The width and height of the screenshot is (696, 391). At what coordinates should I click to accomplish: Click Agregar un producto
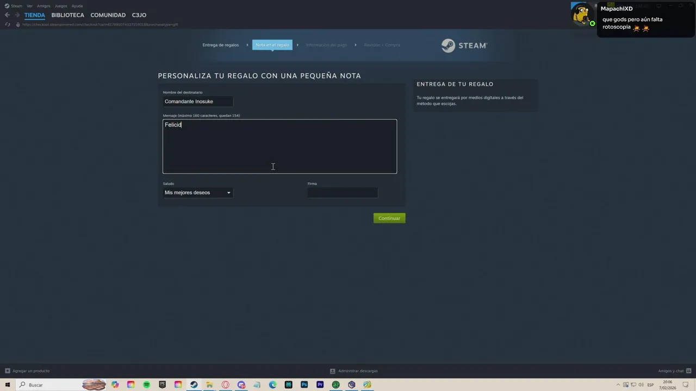point(27,371)
